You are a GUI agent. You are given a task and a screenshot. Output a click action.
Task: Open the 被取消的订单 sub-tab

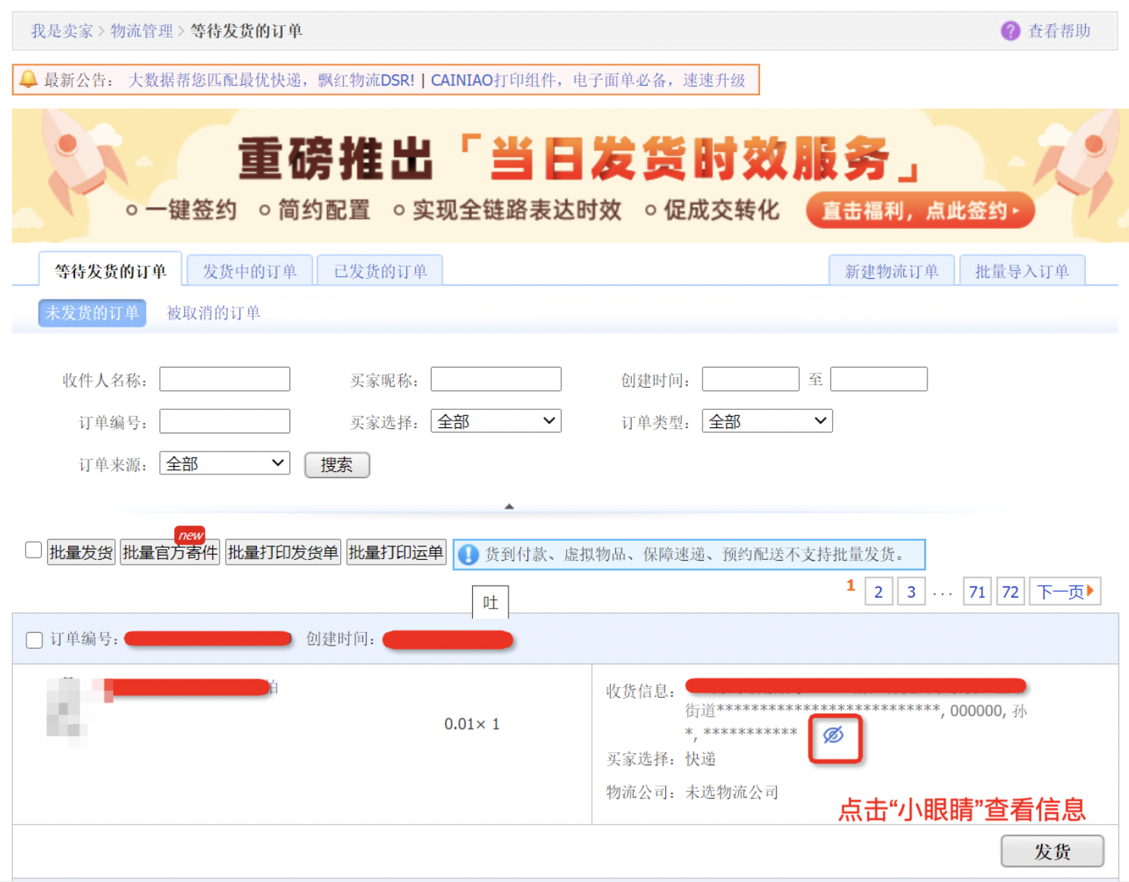(213, 313)
